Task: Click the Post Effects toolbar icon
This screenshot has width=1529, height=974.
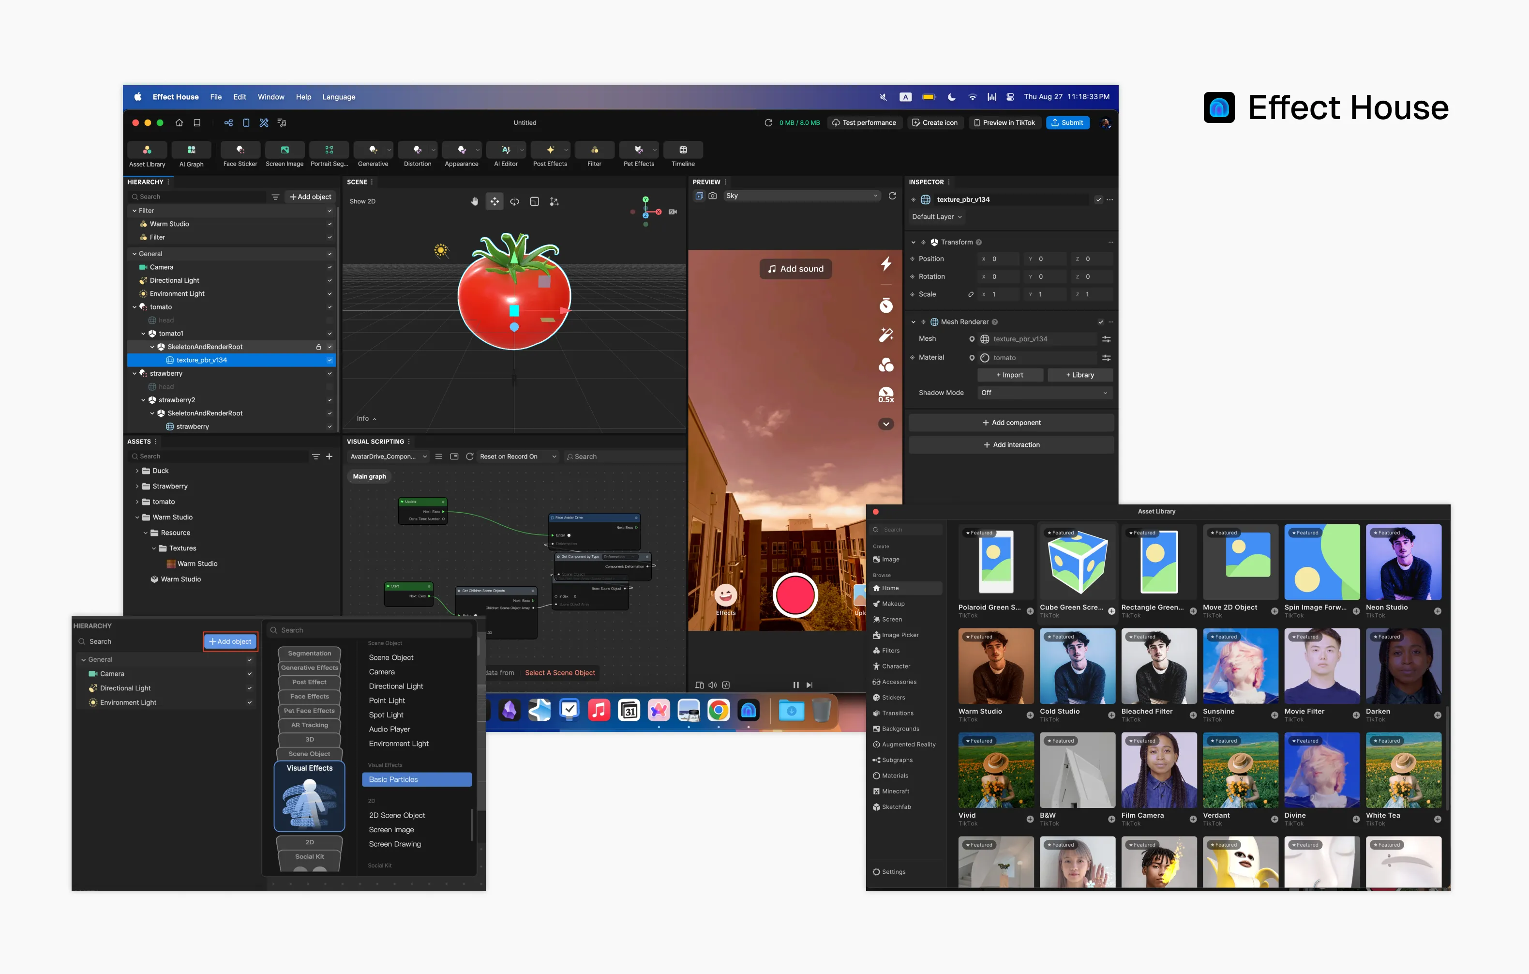Action: pyautogui.click(x=550, y=150)
